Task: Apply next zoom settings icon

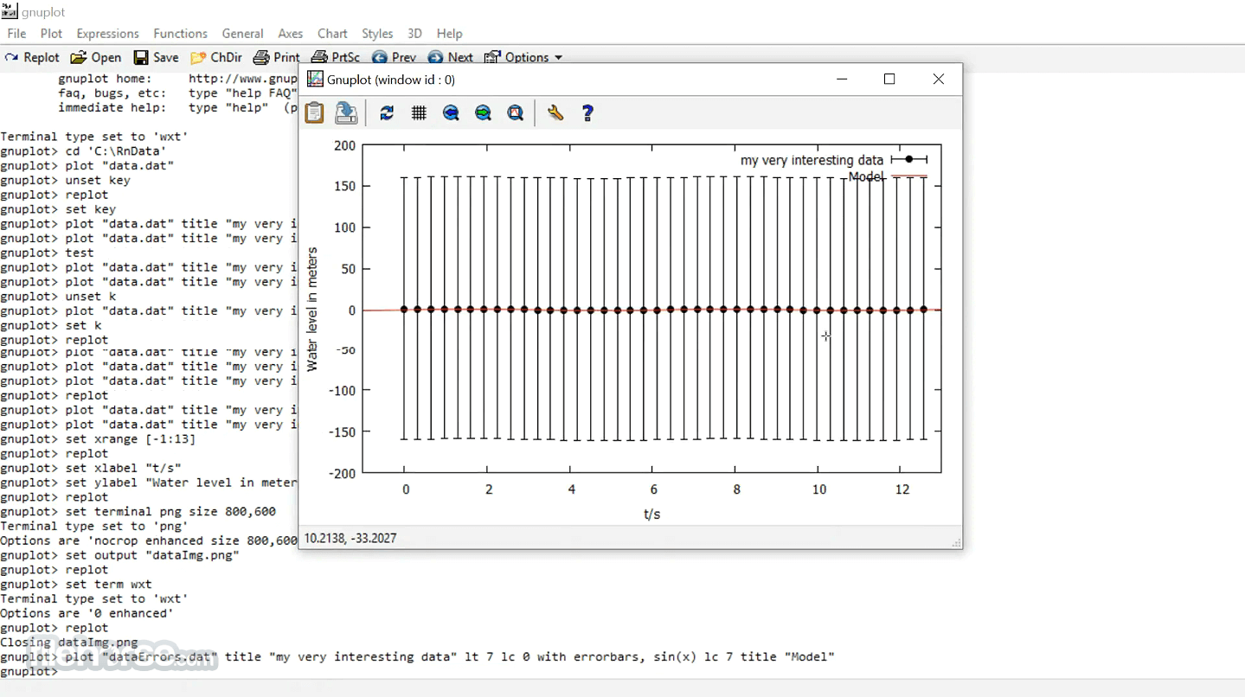Action: pyautogui.click(x=483, y=113)
